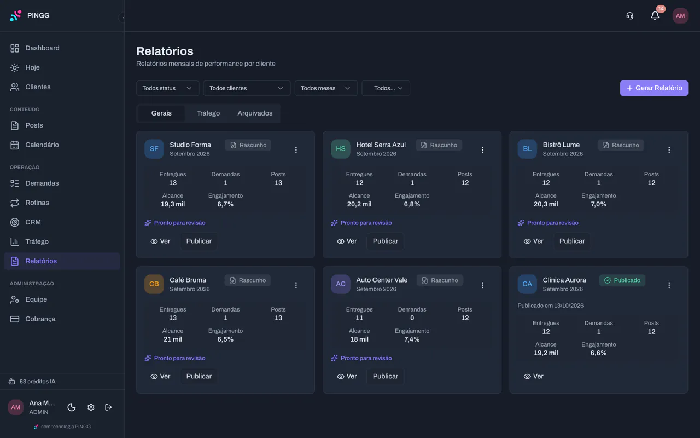Publish the Studio Forma report

coord(199,241)
